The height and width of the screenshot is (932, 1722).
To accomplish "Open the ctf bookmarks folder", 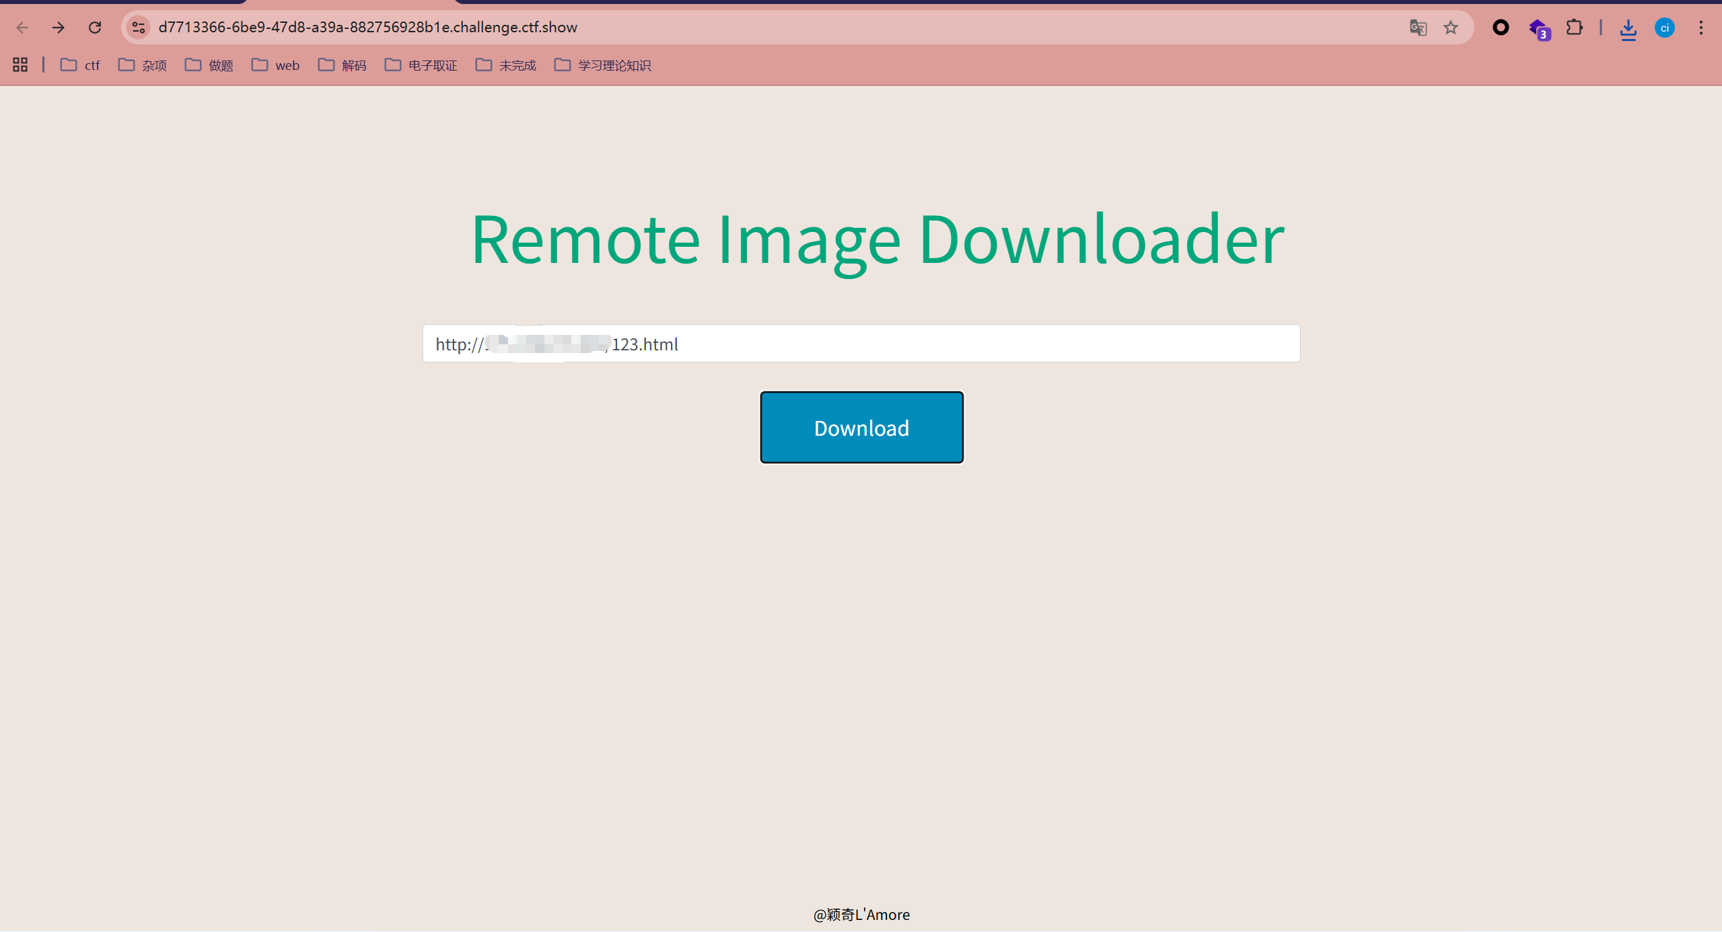I will click(80, 65).
